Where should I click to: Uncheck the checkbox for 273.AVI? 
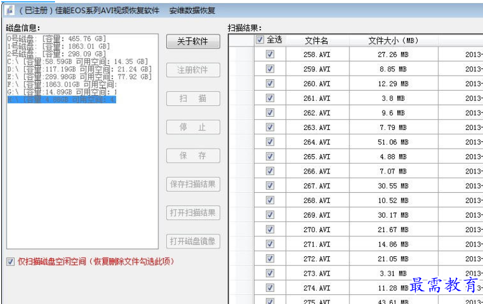click(270, 273)
